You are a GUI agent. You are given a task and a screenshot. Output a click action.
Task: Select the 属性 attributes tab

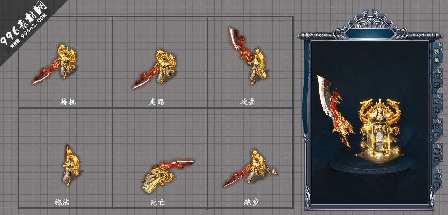point(436,105)
